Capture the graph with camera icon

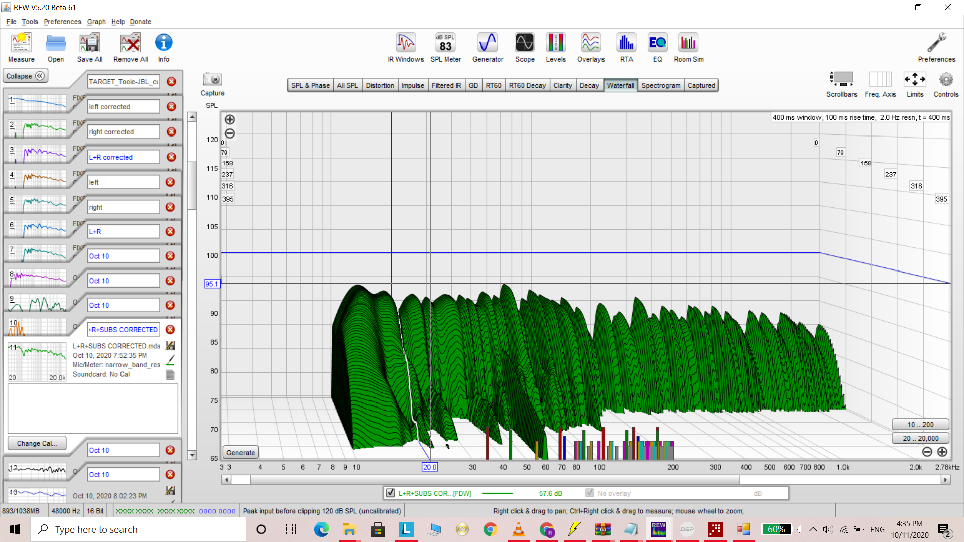click(213, 79)
